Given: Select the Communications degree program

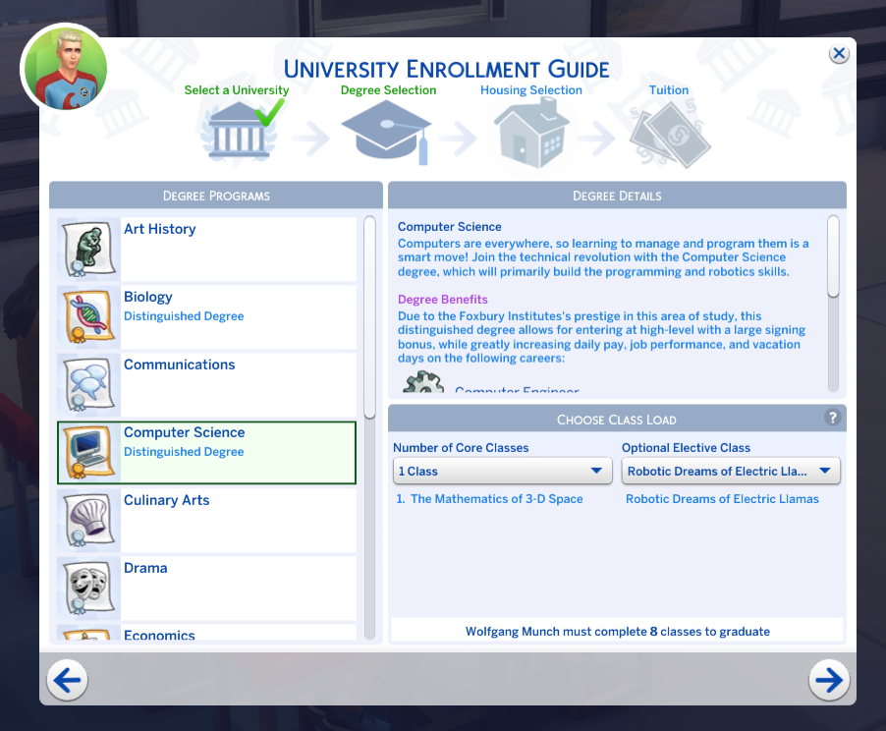Looking at the screenshot, I should tap(207, 385).
